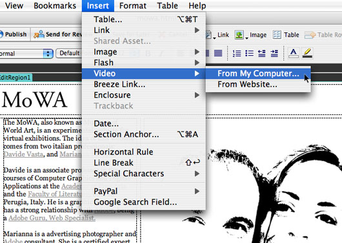The height and width of the screenshot is (243, 342).
Task: Open the Help menu
Action: [x=197, y=6]
